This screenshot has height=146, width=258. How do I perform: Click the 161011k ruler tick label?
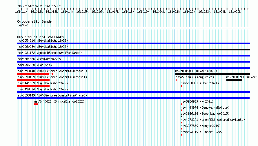point(21,12)
